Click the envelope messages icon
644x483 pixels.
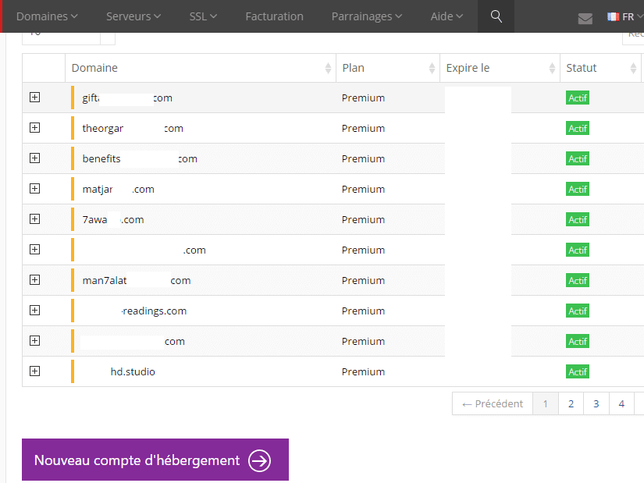tap(585, 18)
